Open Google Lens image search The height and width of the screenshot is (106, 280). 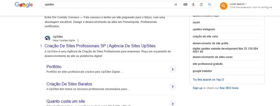201,5
